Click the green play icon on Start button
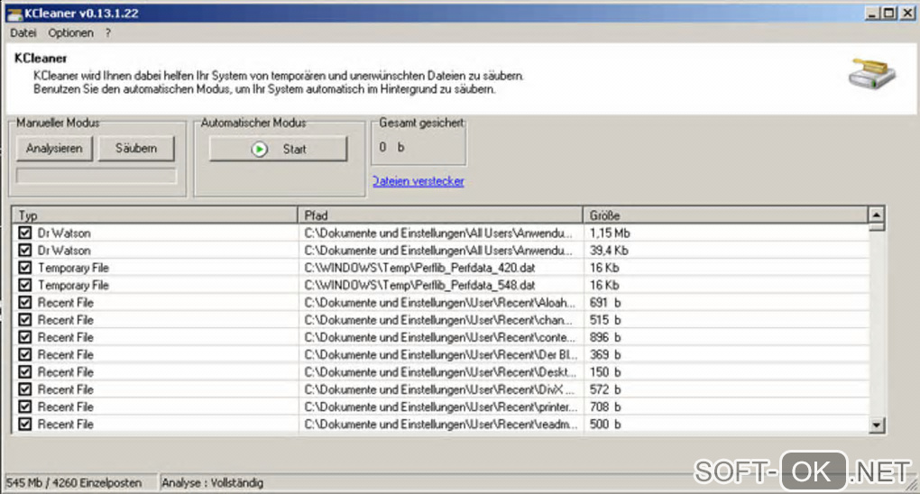The height and width of the screenshot is (494, 920). click(260, 149)
